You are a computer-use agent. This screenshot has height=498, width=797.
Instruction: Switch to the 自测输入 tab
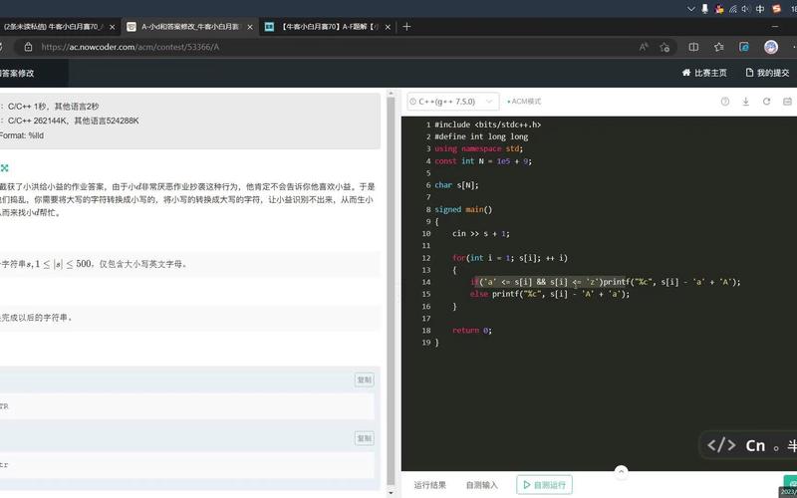[x=482, y=485]
